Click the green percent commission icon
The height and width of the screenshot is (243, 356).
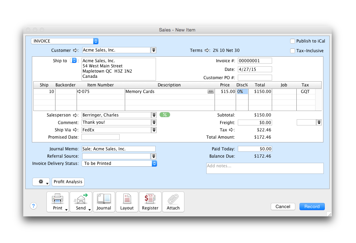coord(165,115)
